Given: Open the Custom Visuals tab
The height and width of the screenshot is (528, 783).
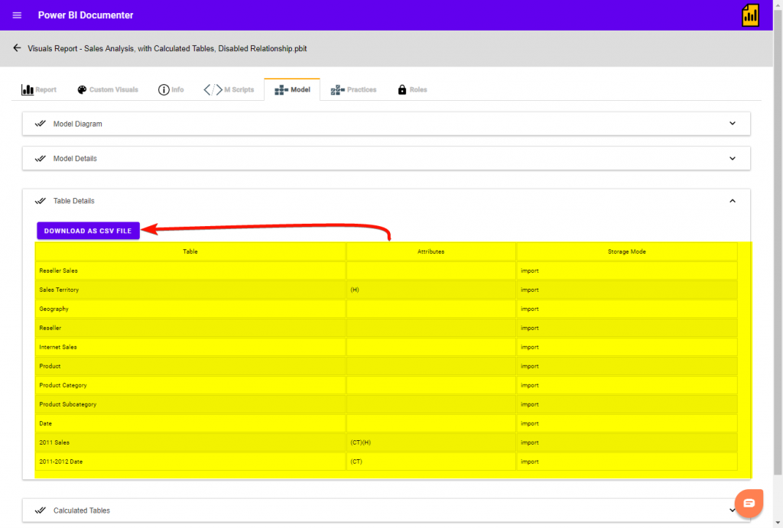Looking at the screenshot, I should coord(108,90).
